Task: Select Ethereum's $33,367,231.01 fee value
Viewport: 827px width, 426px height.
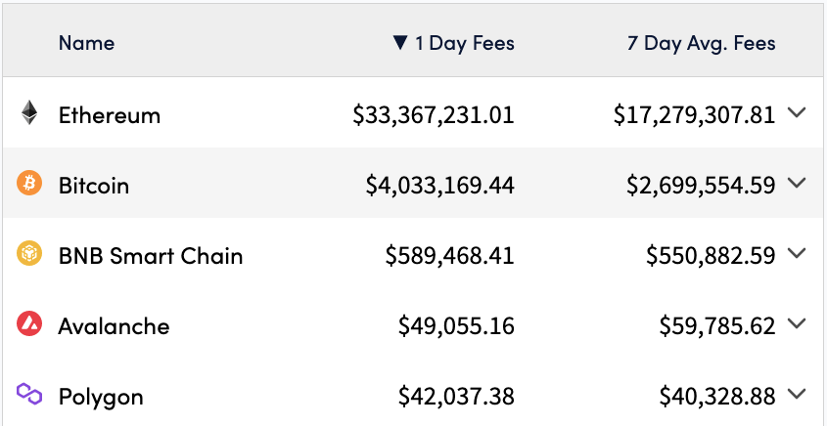Action: pyautogui.click(x=434, y=115)
